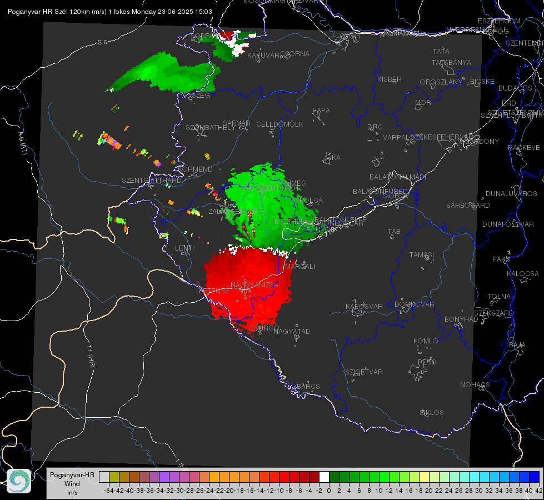Click the LENTI town label
544x500 pixels.
(184, 248)
